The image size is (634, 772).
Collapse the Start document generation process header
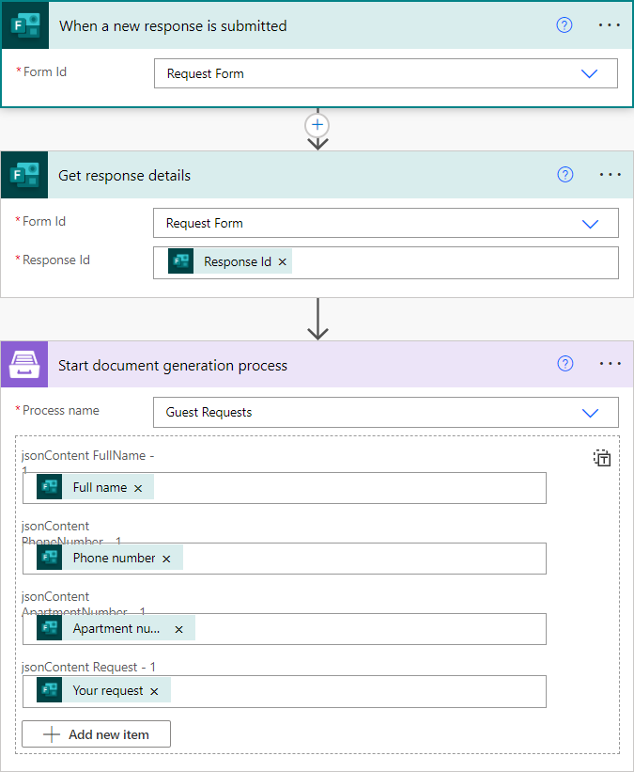(x=317, y=364)
